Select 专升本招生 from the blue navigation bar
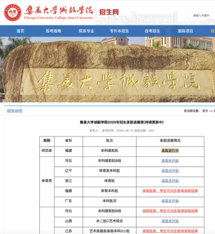 point(119,31)
